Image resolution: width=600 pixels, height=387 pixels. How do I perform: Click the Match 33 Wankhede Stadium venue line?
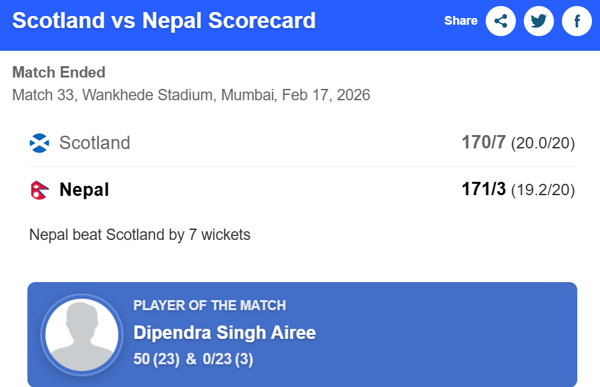pyautogui.click(x=191, y=95)
